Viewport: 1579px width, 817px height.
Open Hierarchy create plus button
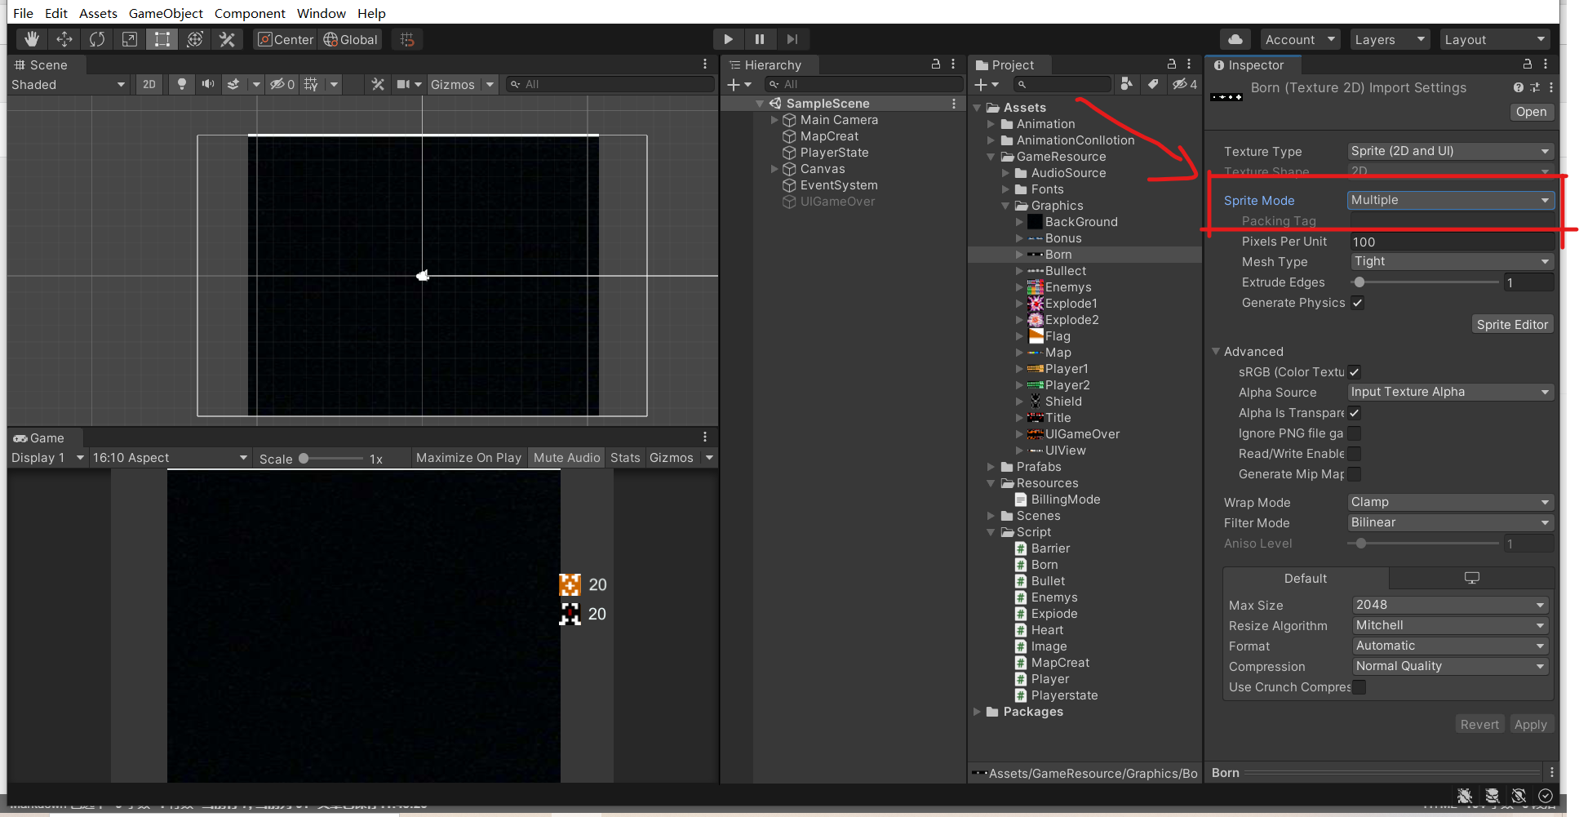[x=738, y=84]
